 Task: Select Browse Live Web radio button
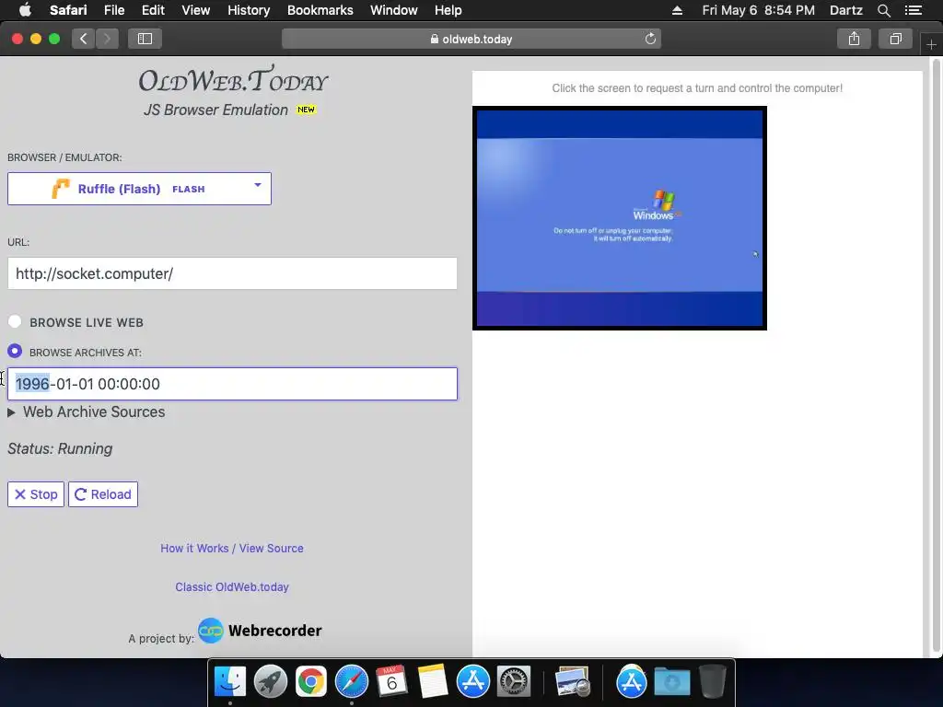tap(15, 321)
